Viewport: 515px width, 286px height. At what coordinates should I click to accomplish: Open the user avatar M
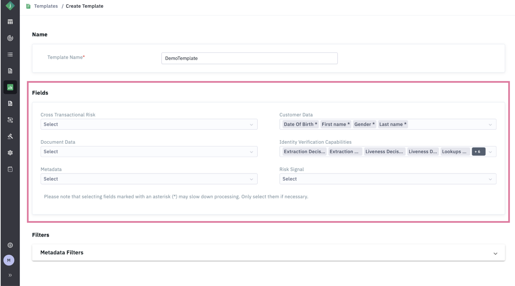pyautogui.click(x=9, y=260)
